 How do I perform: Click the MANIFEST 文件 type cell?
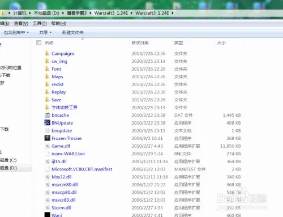(x=190, y=169)
